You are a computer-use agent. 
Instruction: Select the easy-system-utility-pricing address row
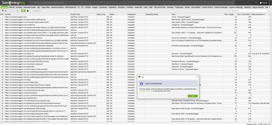37,20
